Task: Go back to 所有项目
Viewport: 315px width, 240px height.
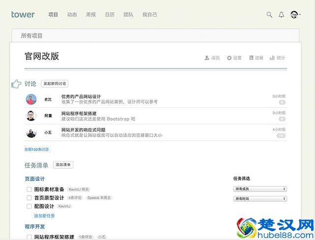Action: tap(31, 36)
